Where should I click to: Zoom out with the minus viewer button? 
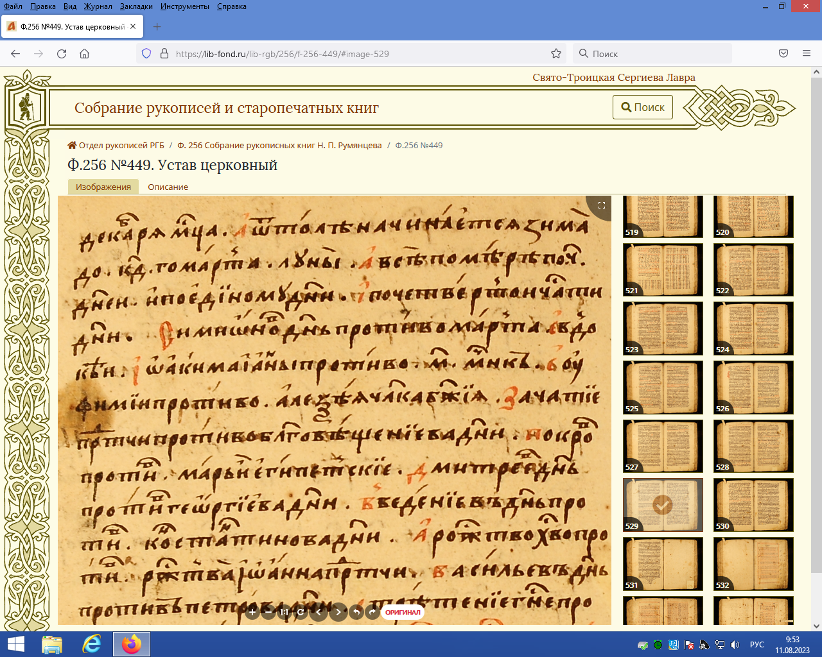pos(269,612)
